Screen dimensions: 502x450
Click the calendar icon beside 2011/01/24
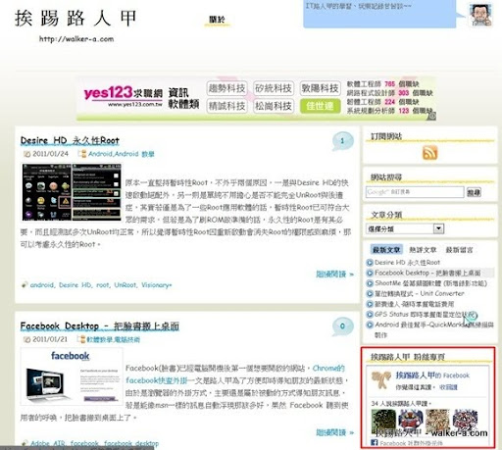point(26,154)
